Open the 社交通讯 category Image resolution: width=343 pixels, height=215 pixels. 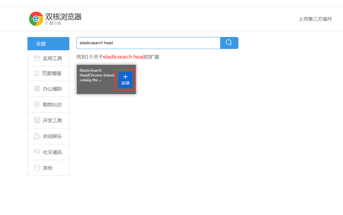click(x=48, y=152)
